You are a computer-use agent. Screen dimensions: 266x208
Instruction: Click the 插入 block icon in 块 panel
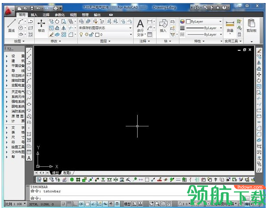coord(163,26)
